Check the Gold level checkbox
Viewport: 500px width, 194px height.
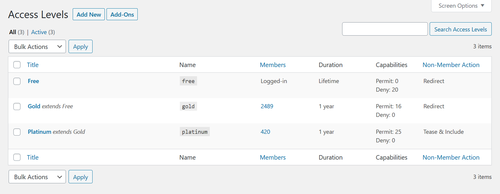[x=17, y=106]
